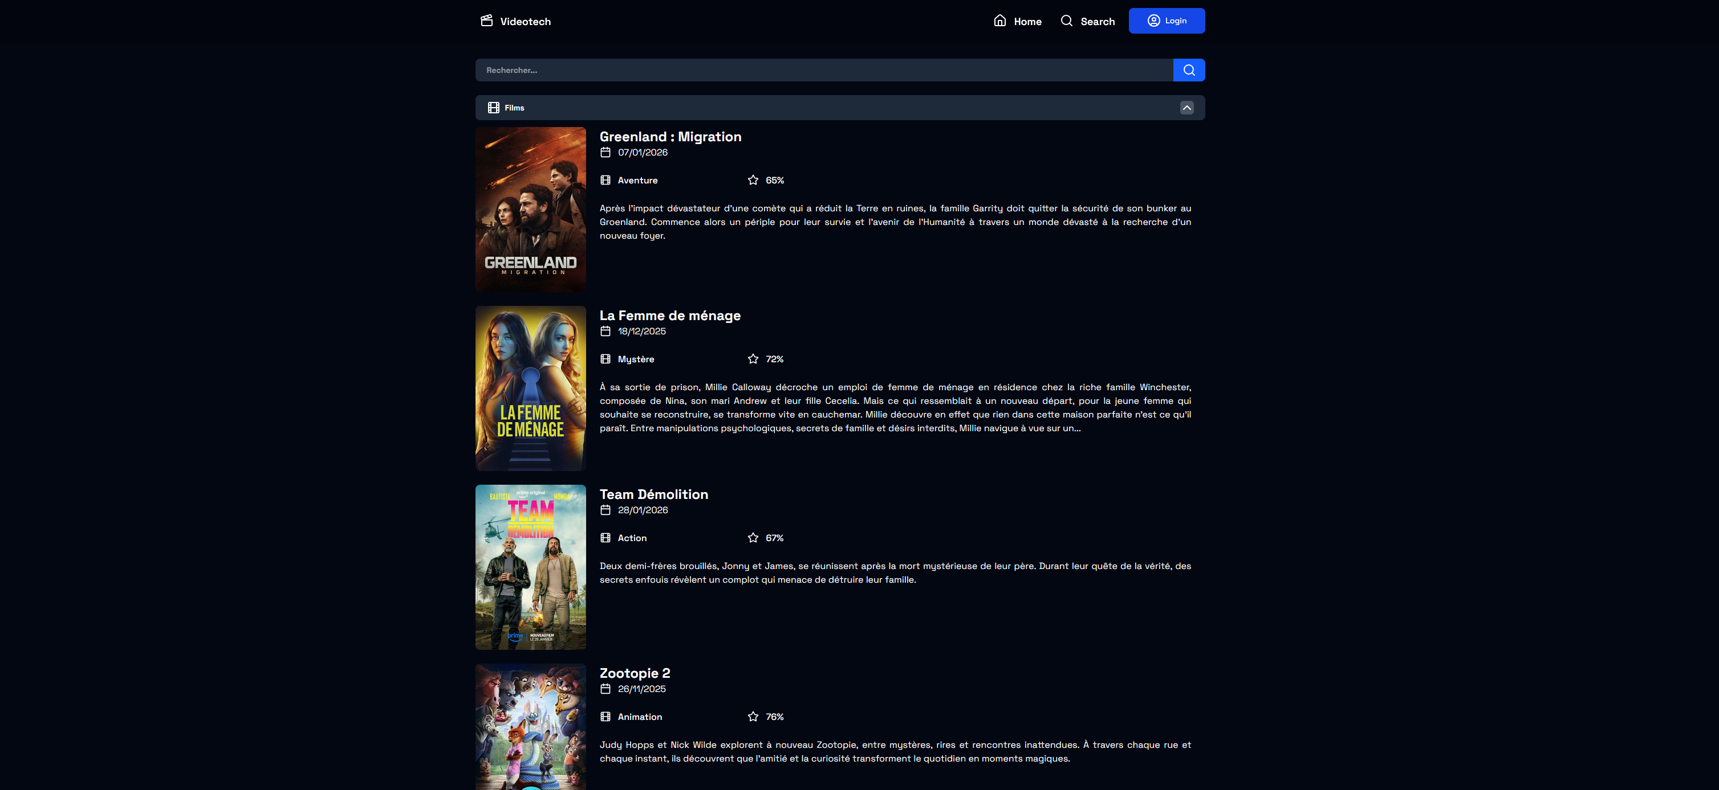
Task: Click the film strip icon beside Films
Action: click(x=493, y=108)
